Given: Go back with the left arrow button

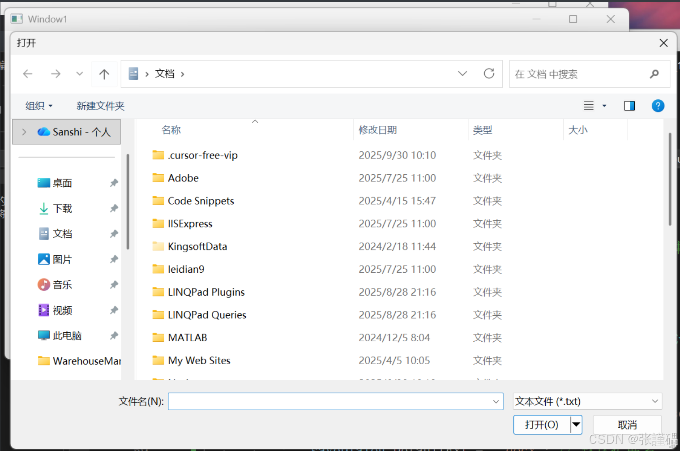Looking at the screenshot, I should point(28,74).
